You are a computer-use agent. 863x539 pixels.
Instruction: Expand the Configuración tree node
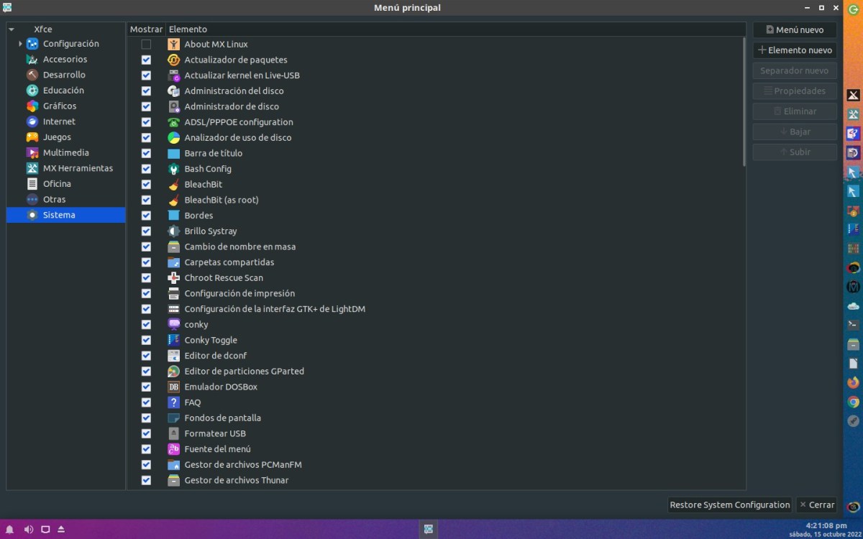(20, 44)
